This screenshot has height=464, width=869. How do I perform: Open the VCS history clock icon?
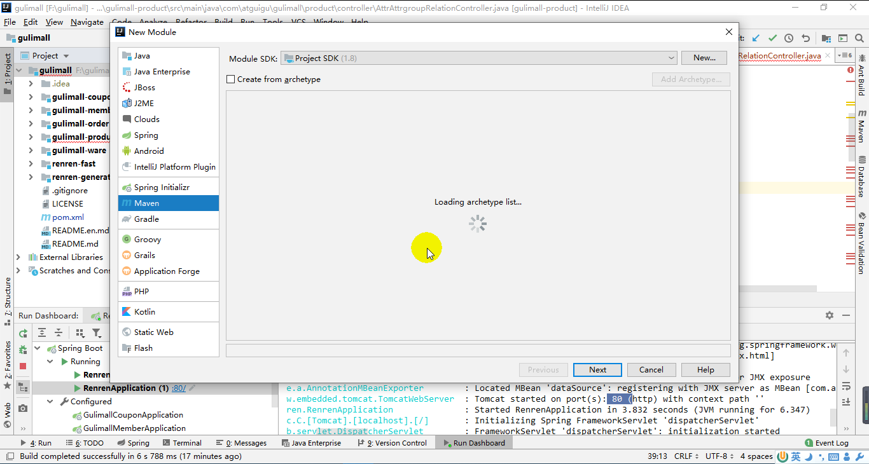pyautogui.click(x=789, y=38)
